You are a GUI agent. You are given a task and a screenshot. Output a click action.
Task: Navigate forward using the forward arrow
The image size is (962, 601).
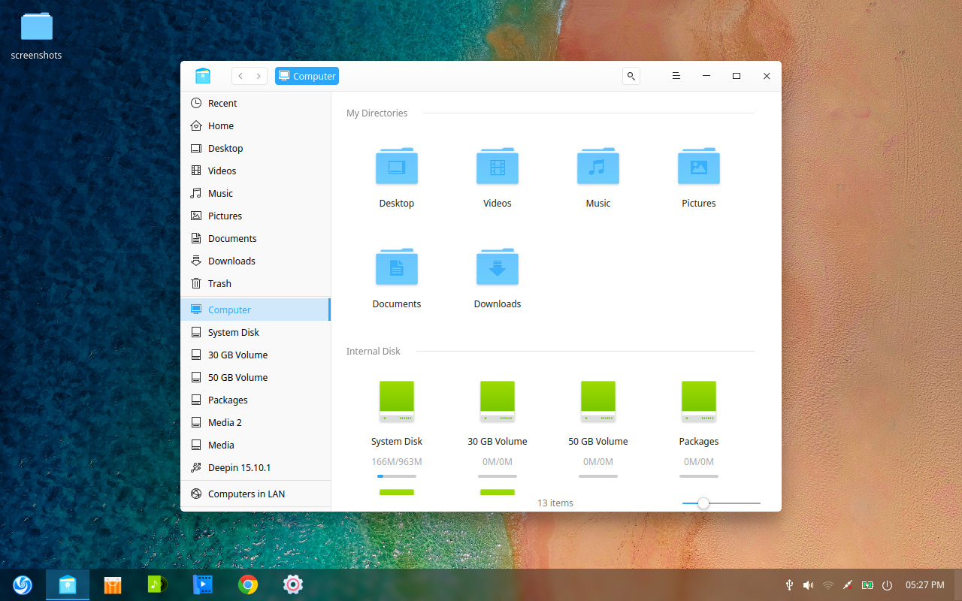(259, 75)
